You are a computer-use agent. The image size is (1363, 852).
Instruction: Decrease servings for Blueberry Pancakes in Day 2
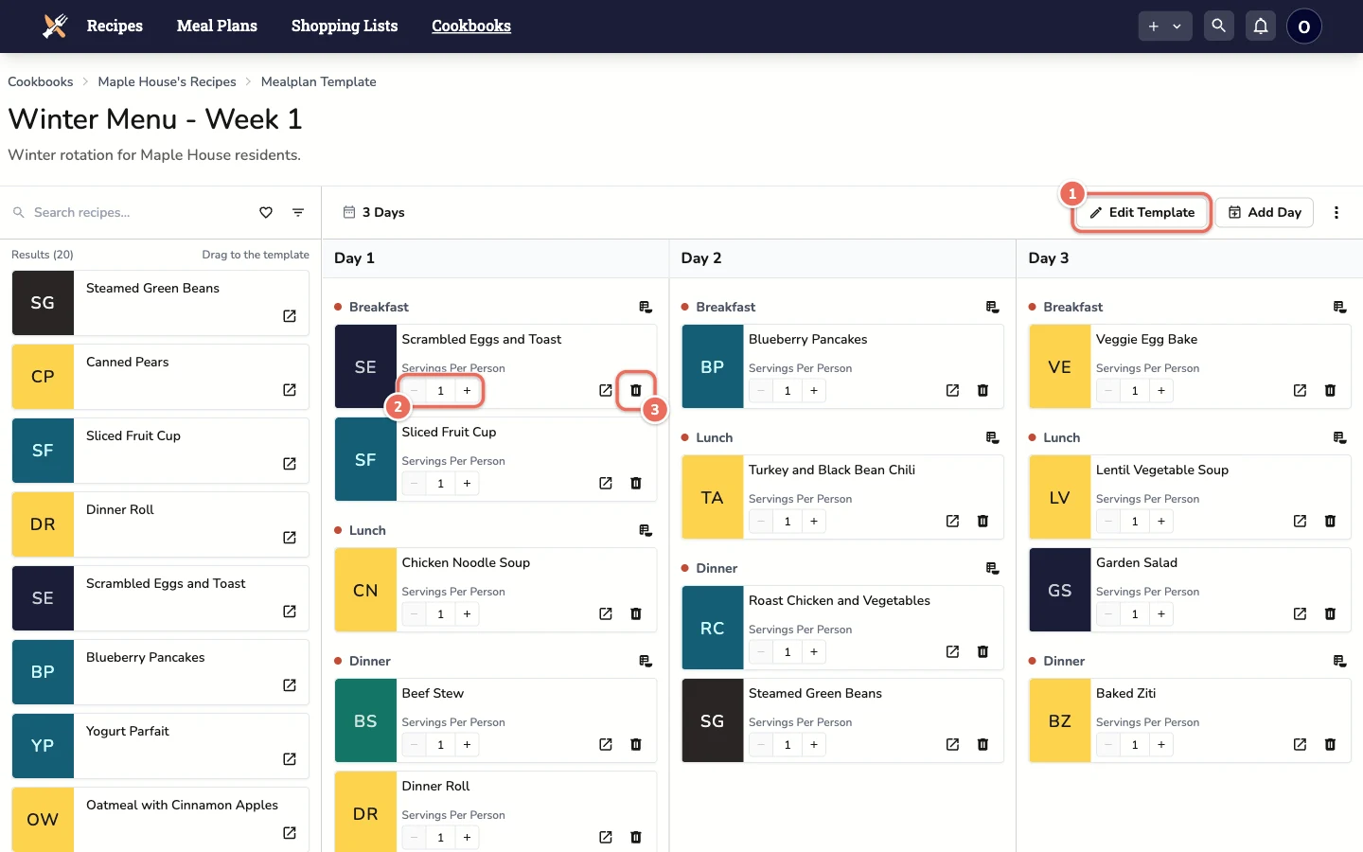761,391
